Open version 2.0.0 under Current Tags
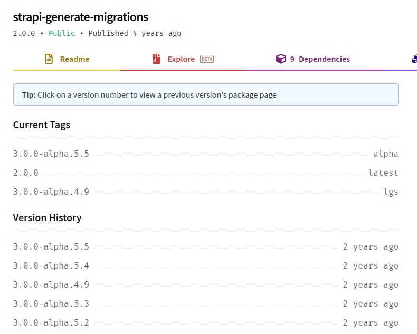The image size is (417, 334). 26,173
